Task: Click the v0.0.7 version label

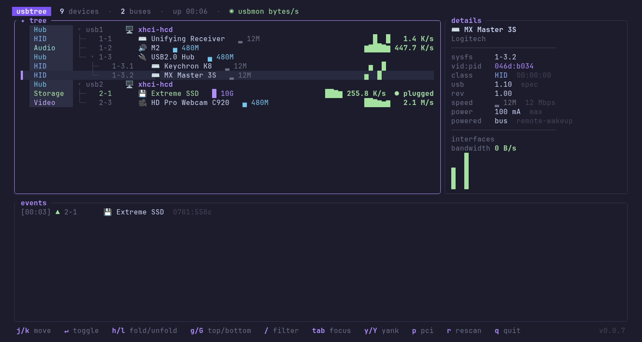Action: click(x=612, y=330)
